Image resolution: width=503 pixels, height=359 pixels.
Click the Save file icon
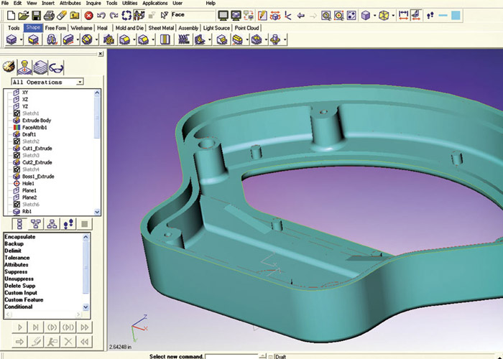[37, 14]
